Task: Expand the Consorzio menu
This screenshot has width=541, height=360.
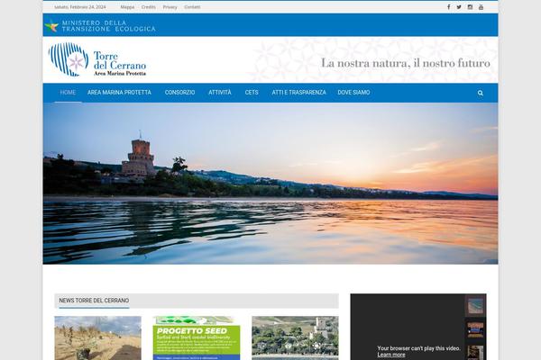Action: [x=179, y=93]
